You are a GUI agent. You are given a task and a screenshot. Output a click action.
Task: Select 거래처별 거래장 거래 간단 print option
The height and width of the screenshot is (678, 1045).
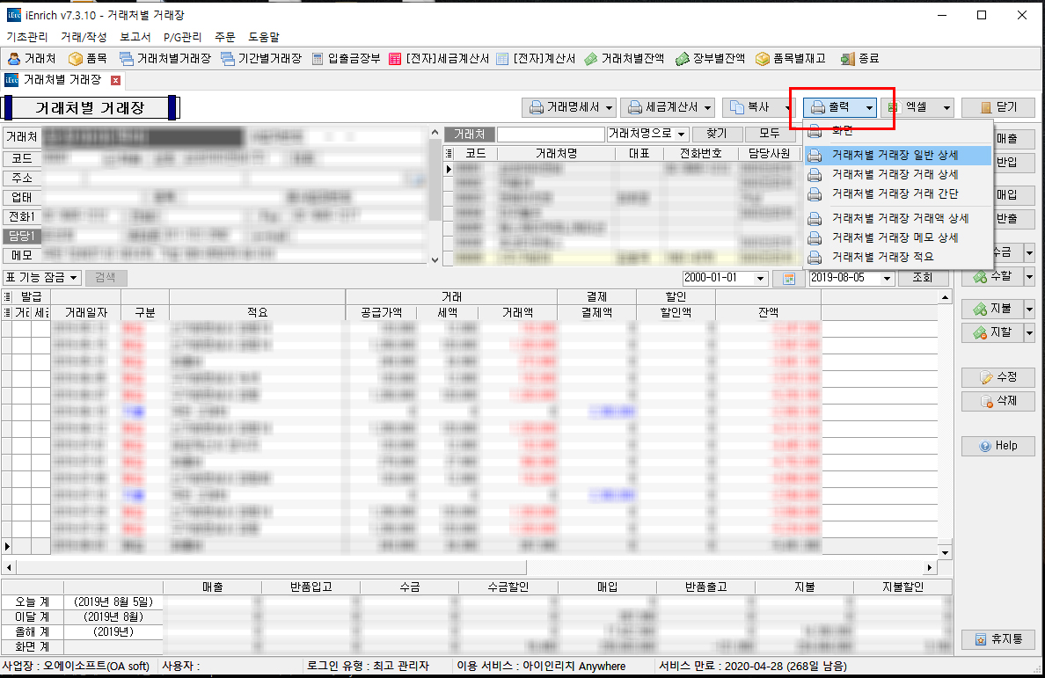[895, 193]
